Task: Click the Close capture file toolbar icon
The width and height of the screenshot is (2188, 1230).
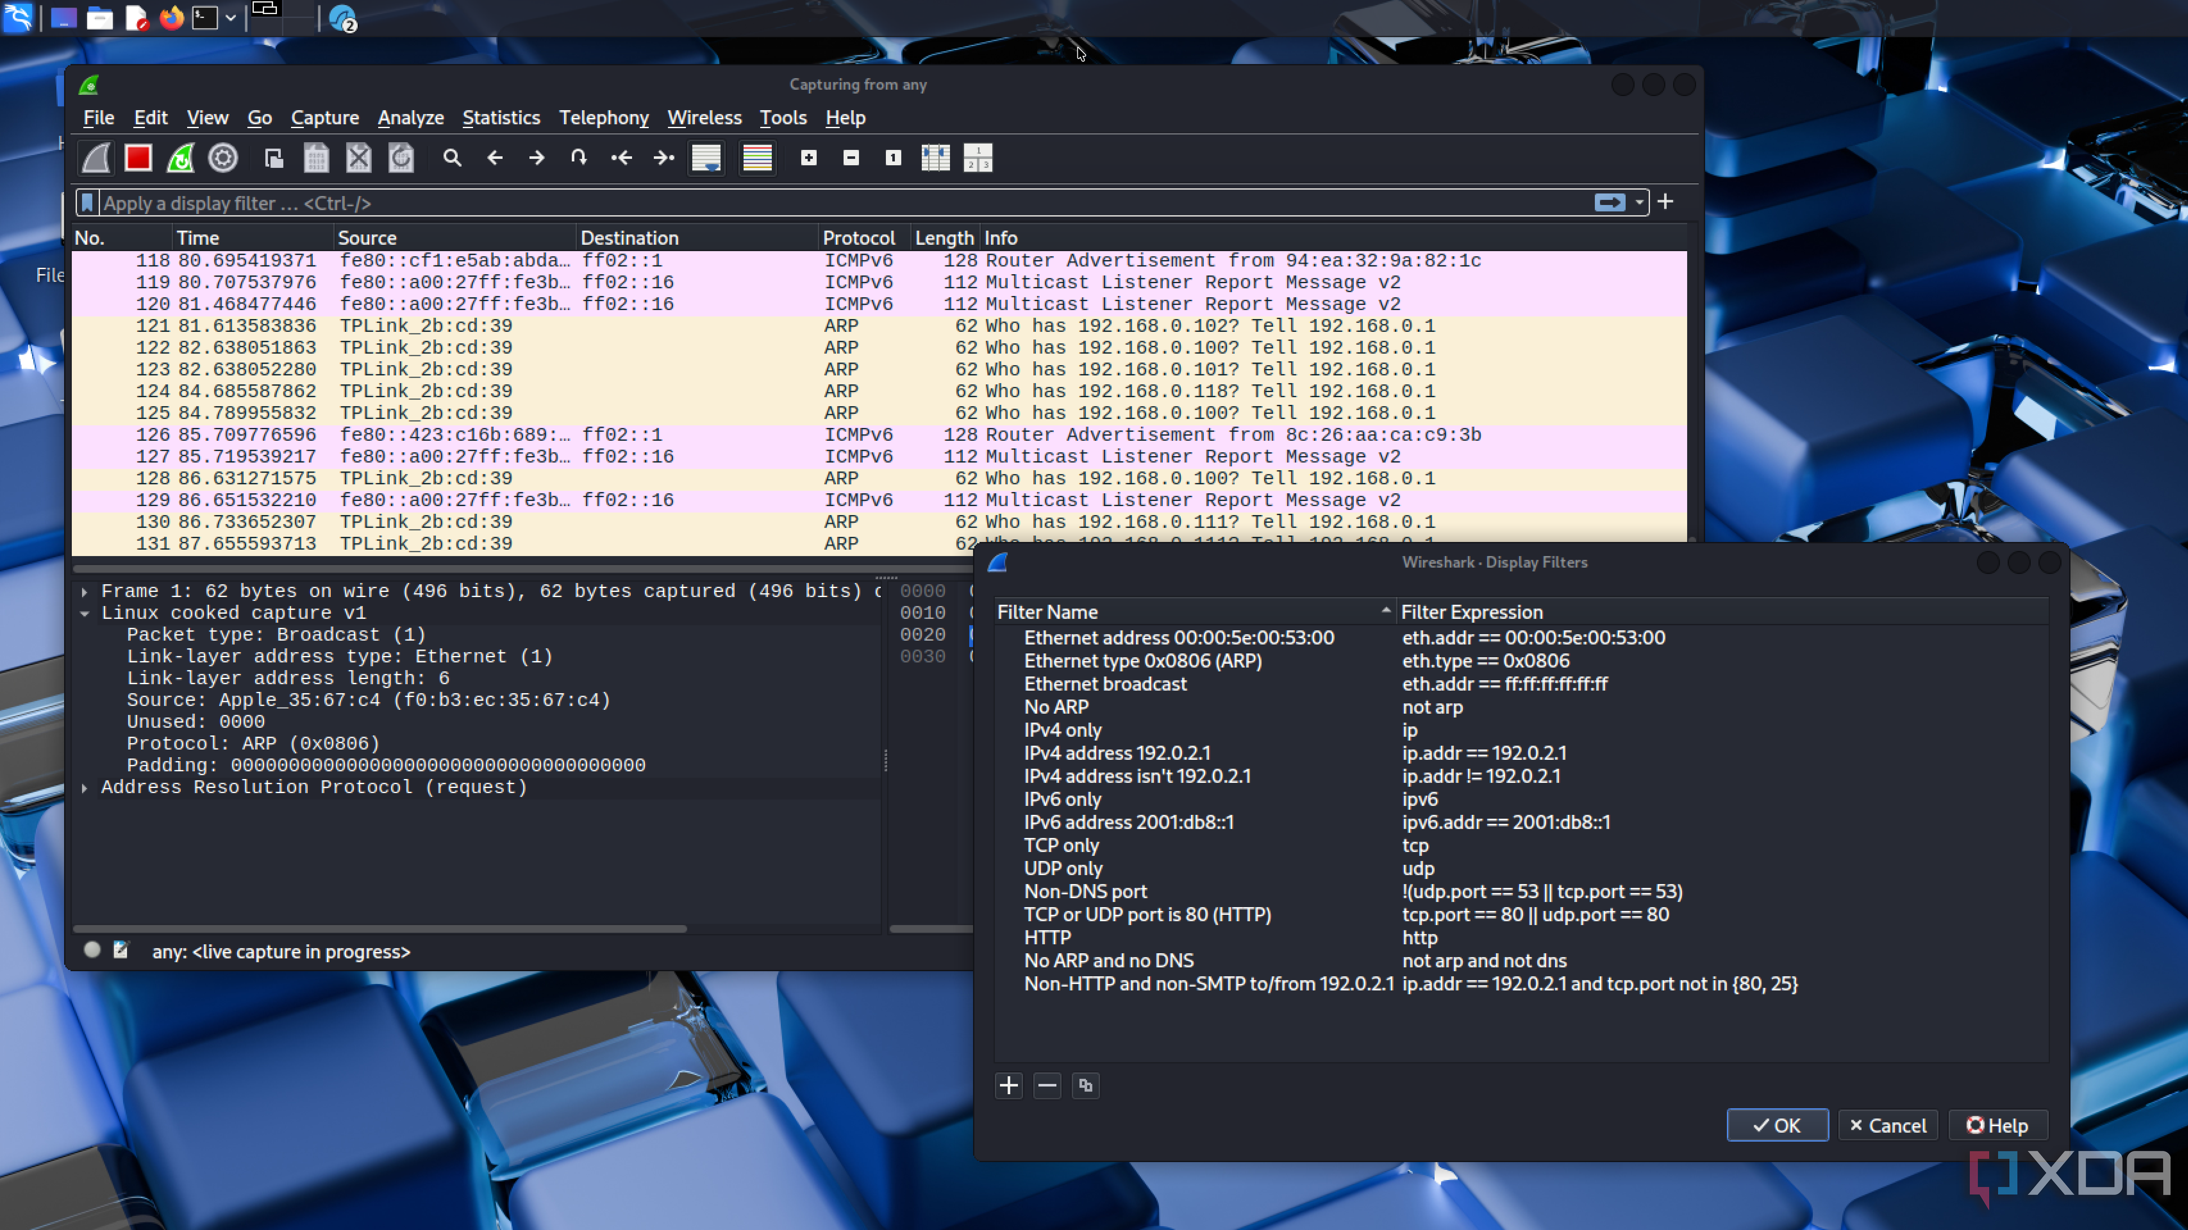Action: [359, 158]
